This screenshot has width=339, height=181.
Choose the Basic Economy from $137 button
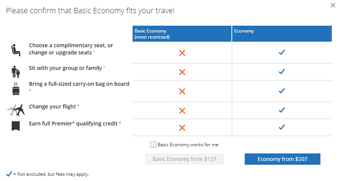tap(184, 159)
